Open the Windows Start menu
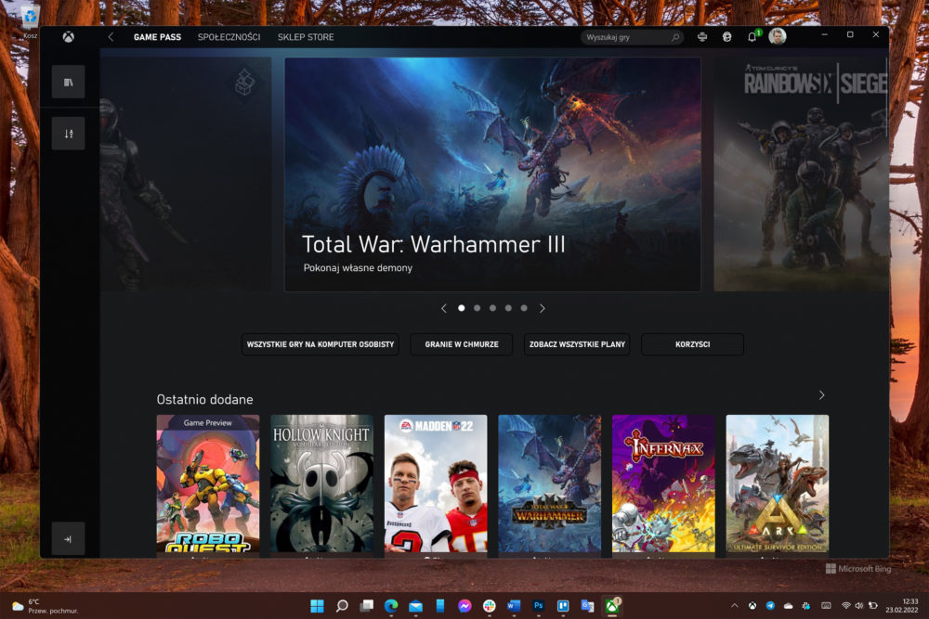This screenshot has height=619, width=929. [317, 606]
